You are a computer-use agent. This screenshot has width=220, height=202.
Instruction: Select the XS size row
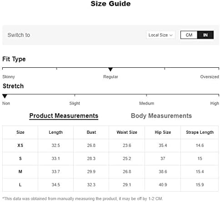click(x=110, y=146)
